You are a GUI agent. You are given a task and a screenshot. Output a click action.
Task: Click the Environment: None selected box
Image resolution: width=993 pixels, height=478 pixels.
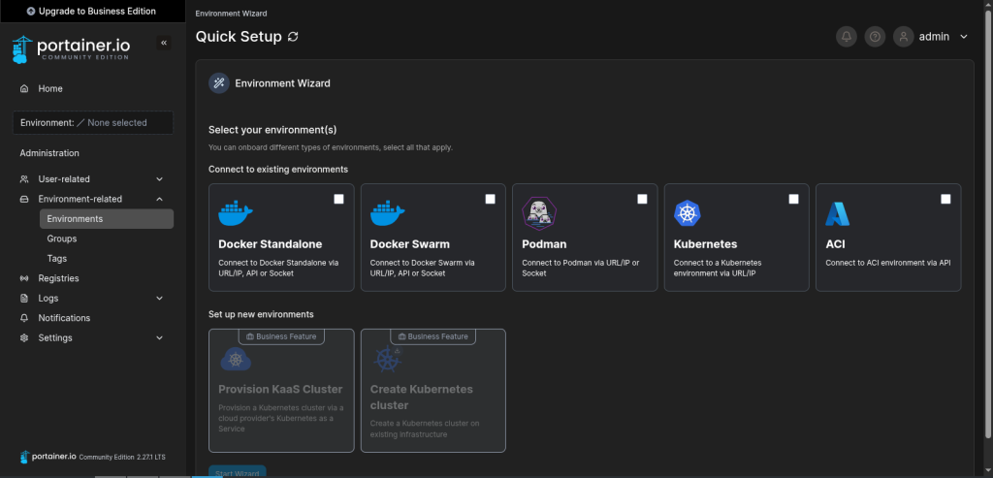point(93,123)
